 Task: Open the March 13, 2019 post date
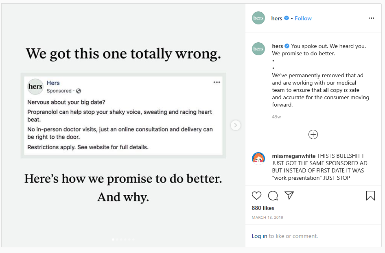pos(267,218)
